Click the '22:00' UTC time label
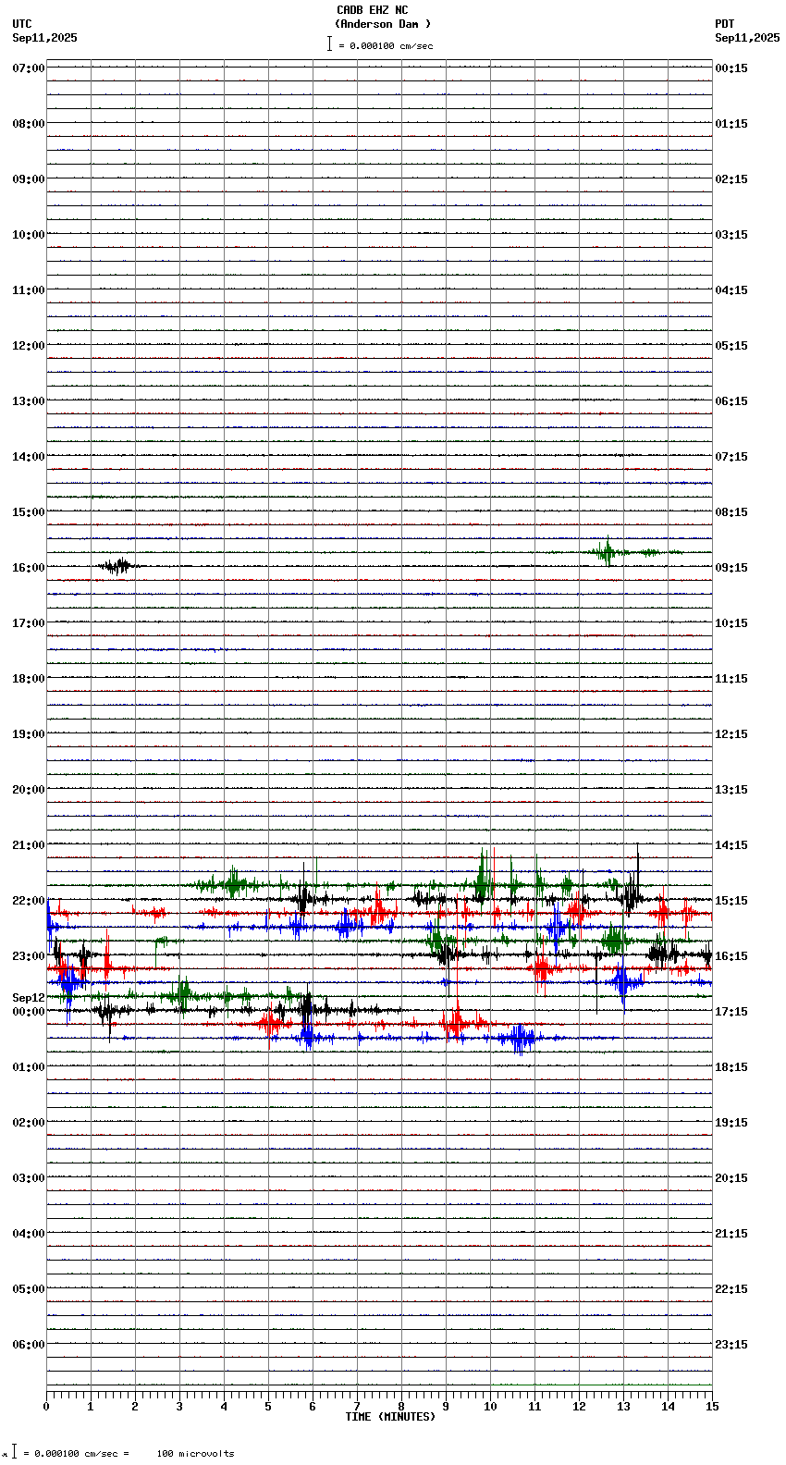 (x=29, y=901)
